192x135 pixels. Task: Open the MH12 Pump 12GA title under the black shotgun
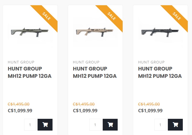point(160,72)
